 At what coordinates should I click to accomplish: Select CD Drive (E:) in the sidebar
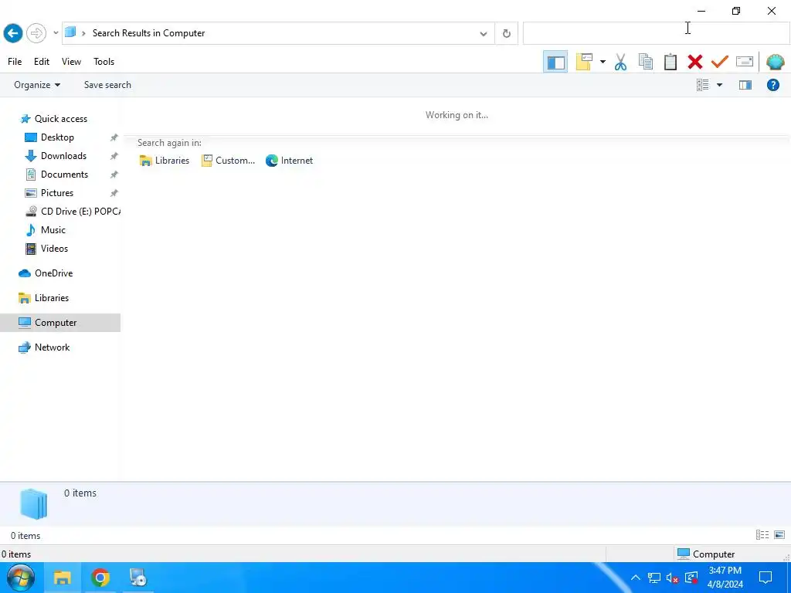click(x=72, y=212)
